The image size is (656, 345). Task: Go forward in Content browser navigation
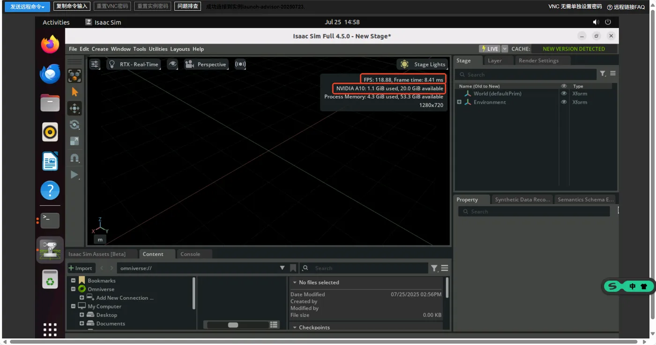click(x=112, y=268)
